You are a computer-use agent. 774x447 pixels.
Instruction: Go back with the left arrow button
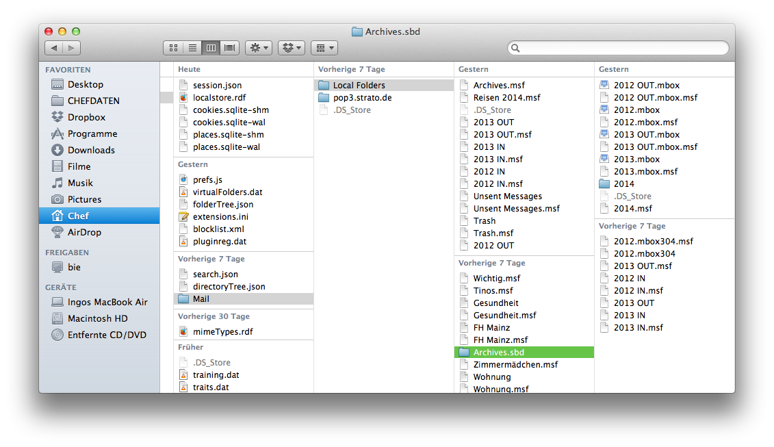pos(54,48)
